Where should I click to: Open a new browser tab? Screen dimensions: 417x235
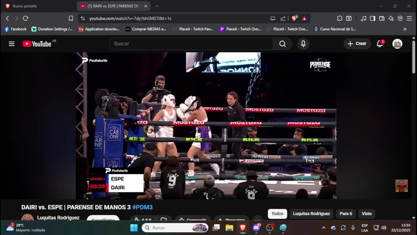(x=157, y=6)
